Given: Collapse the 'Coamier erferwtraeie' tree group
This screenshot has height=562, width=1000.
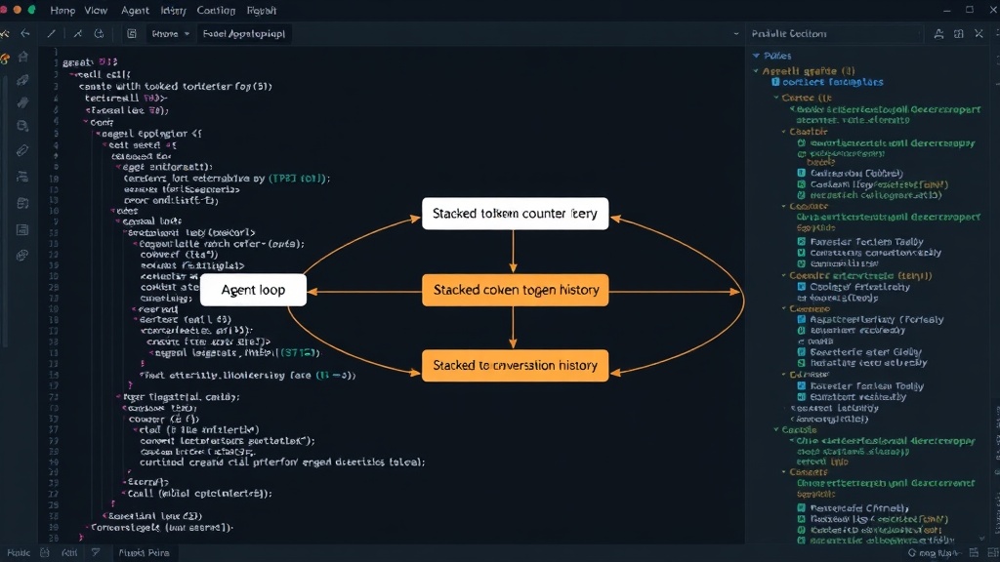Looking at the screenshot, I should pyautogui.click(x=784, y=276).
